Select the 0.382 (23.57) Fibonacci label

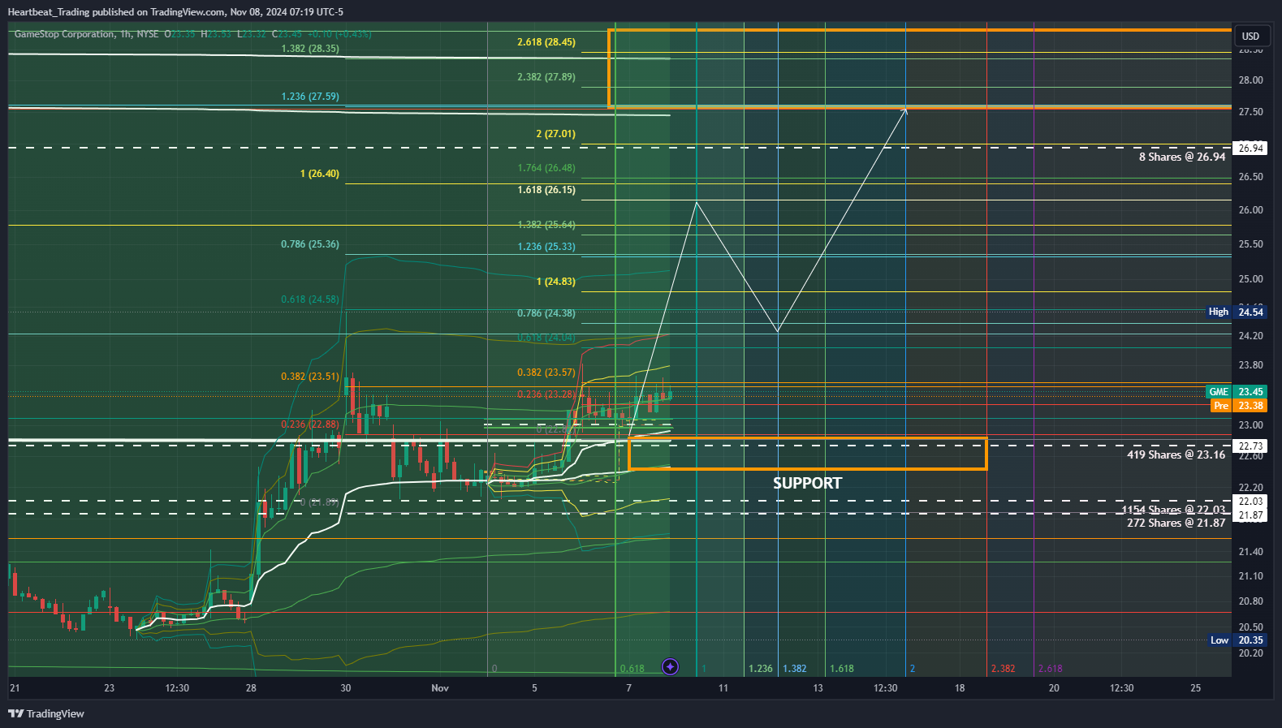pos(546,373)
